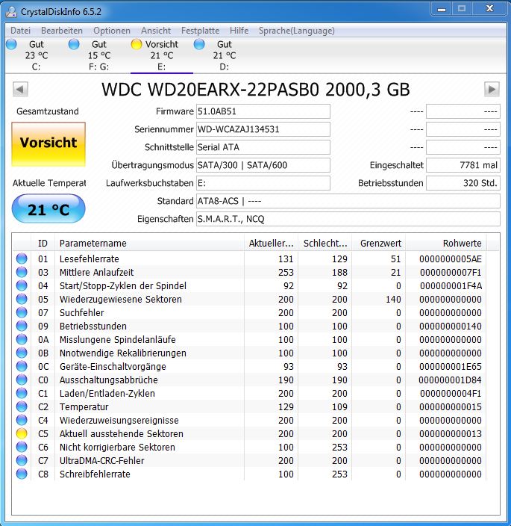This screenshot has width=511, height=526.
Task: Click the yellow Vorsicht health status button
Action: 48,144
